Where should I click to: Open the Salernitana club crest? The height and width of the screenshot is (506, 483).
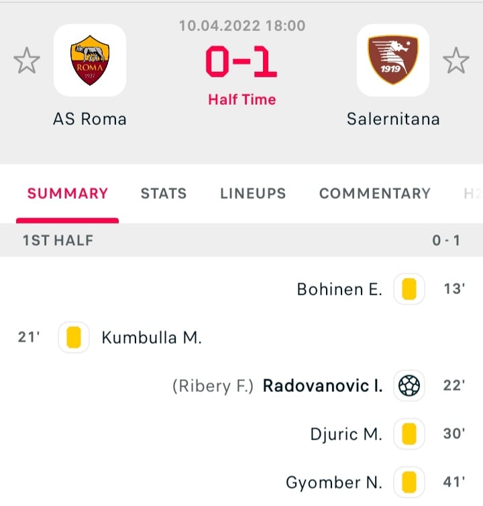[x=393, y=60]
